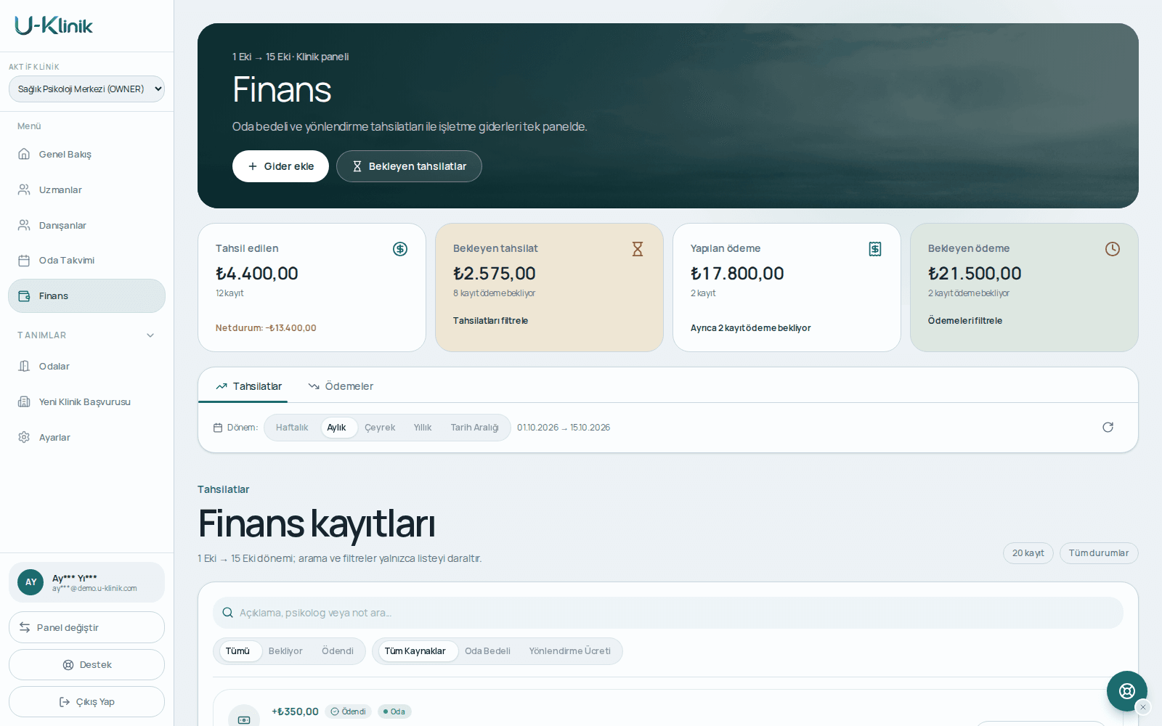Screen dimensions: 1162x726
Task: Click the refresh icon in period bar
Action: point(1108,427)
